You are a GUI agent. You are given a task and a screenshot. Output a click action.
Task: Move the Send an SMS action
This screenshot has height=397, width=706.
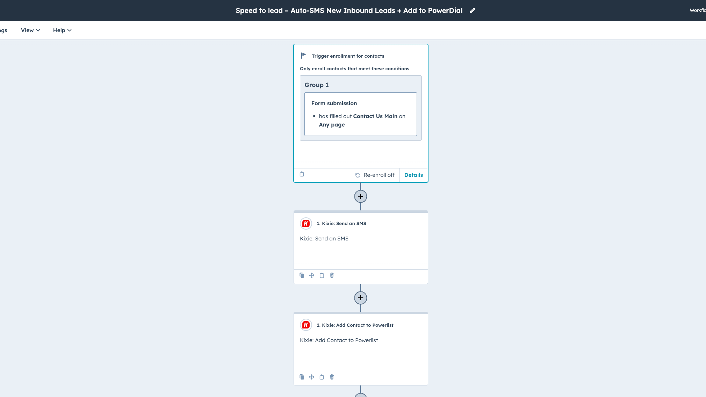pos(312,275)
